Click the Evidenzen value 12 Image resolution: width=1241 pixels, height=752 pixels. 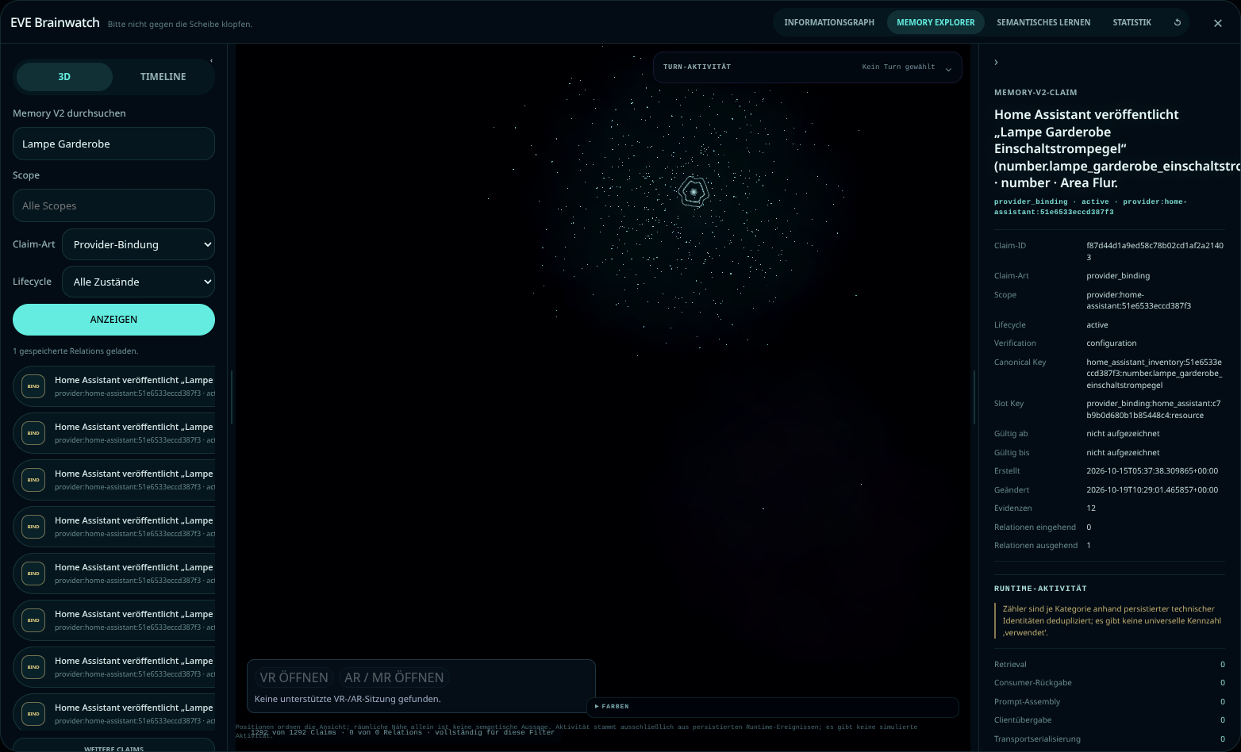click(1091, 508)
